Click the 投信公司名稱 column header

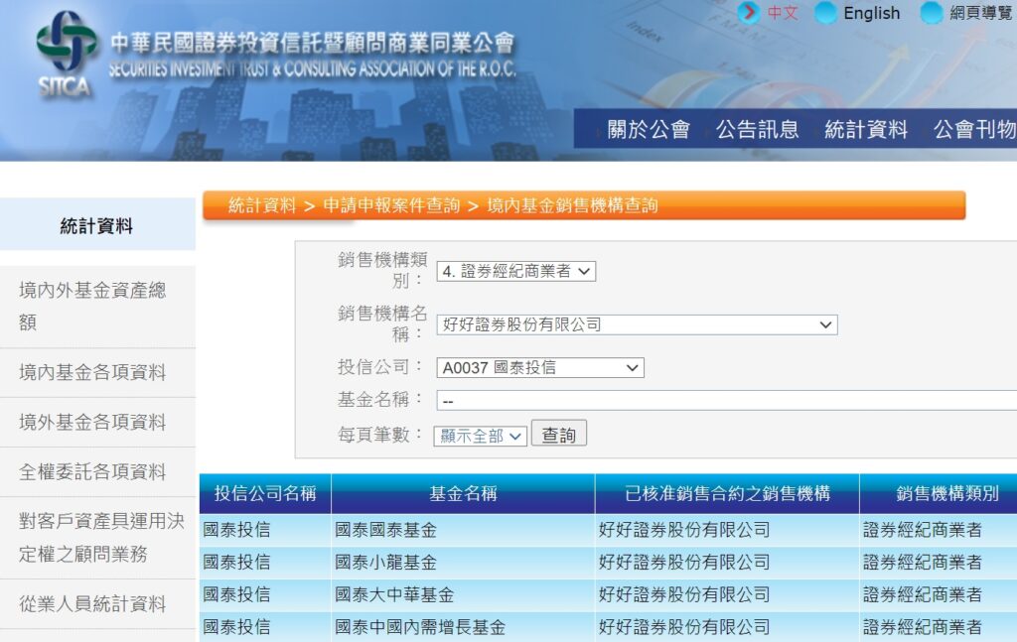[265, 493]
